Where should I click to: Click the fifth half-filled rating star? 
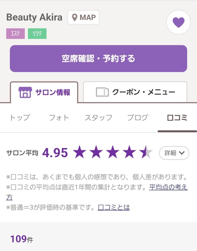click(x=146, y=152)
